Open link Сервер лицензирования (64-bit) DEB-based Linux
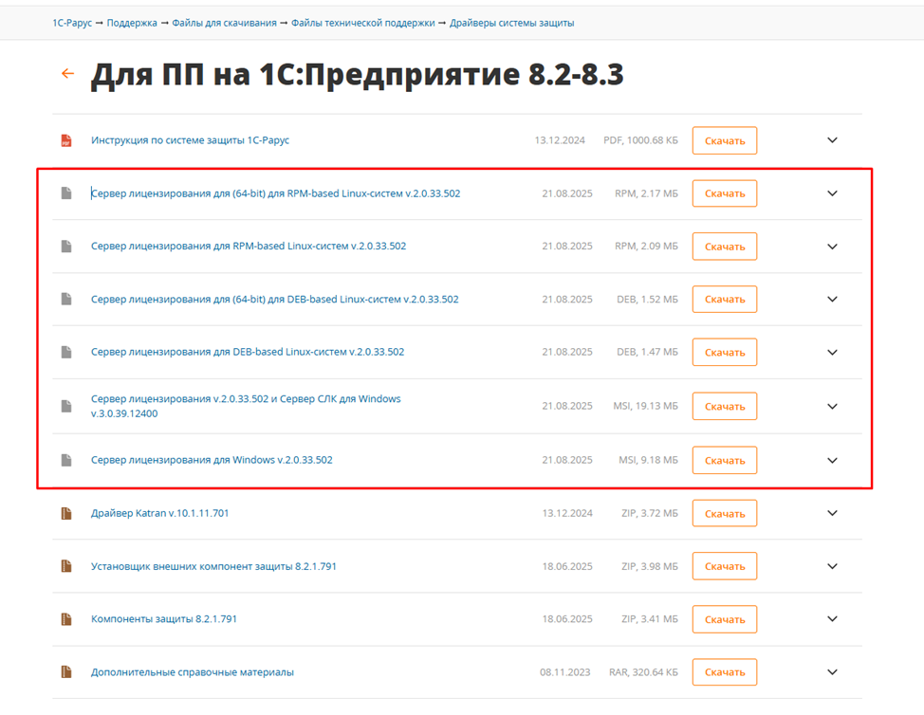Screen dimensions: 924x715 pos(274,300)
